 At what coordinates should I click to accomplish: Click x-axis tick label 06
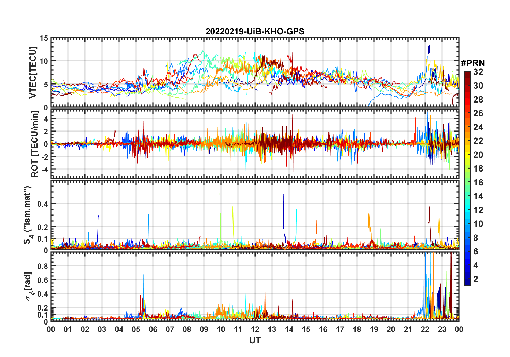(153, 329)
